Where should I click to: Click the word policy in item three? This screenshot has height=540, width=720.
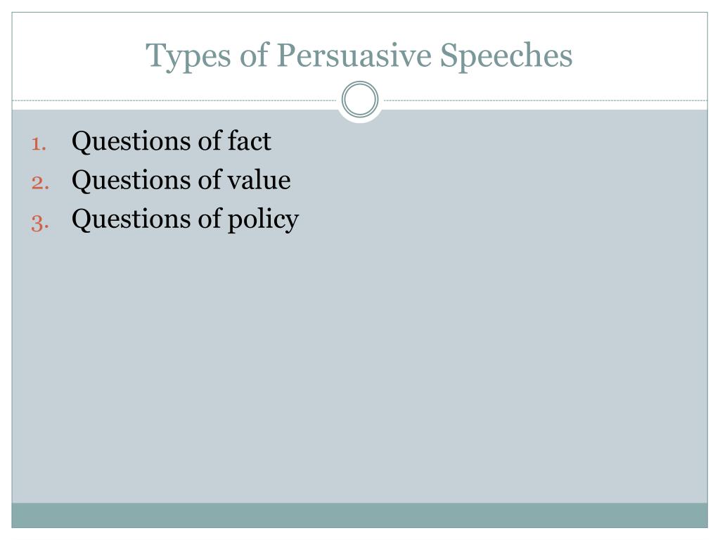[x=263, y=220]
